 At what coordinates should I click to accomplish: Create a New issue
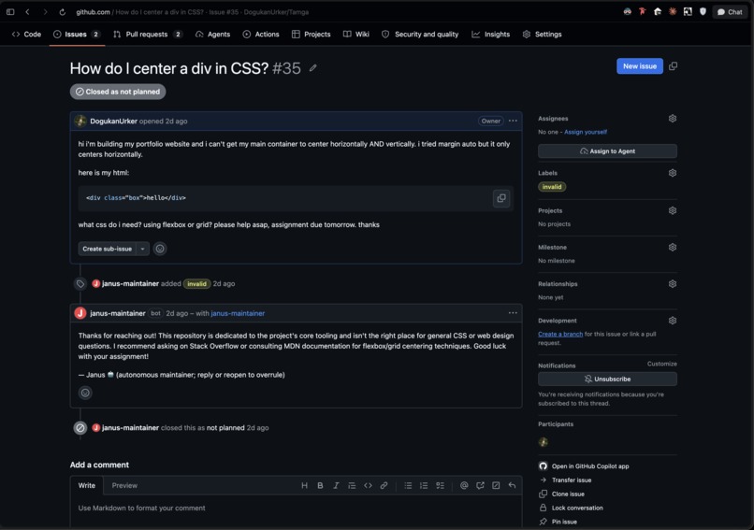click(640, 65)
